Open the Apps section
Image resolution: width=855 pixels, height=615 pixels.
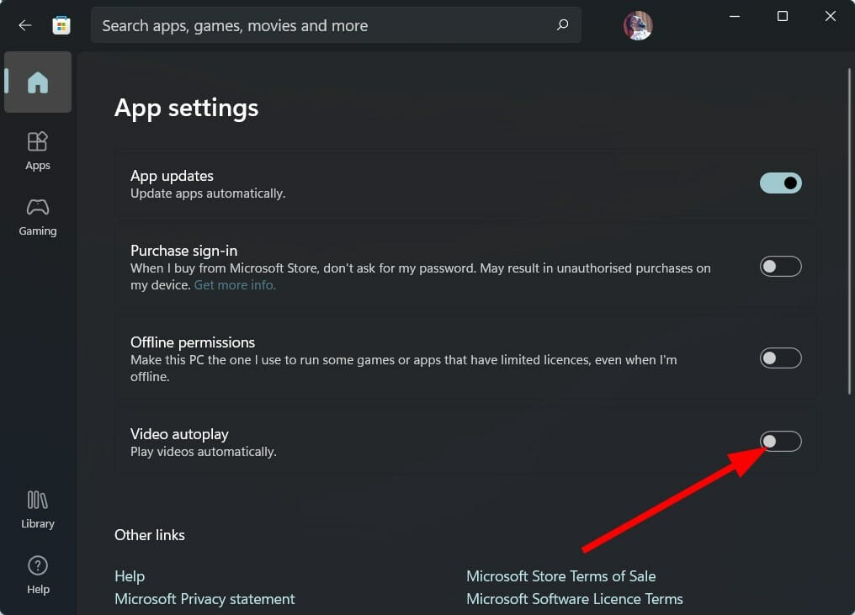(x=37, y=150)
